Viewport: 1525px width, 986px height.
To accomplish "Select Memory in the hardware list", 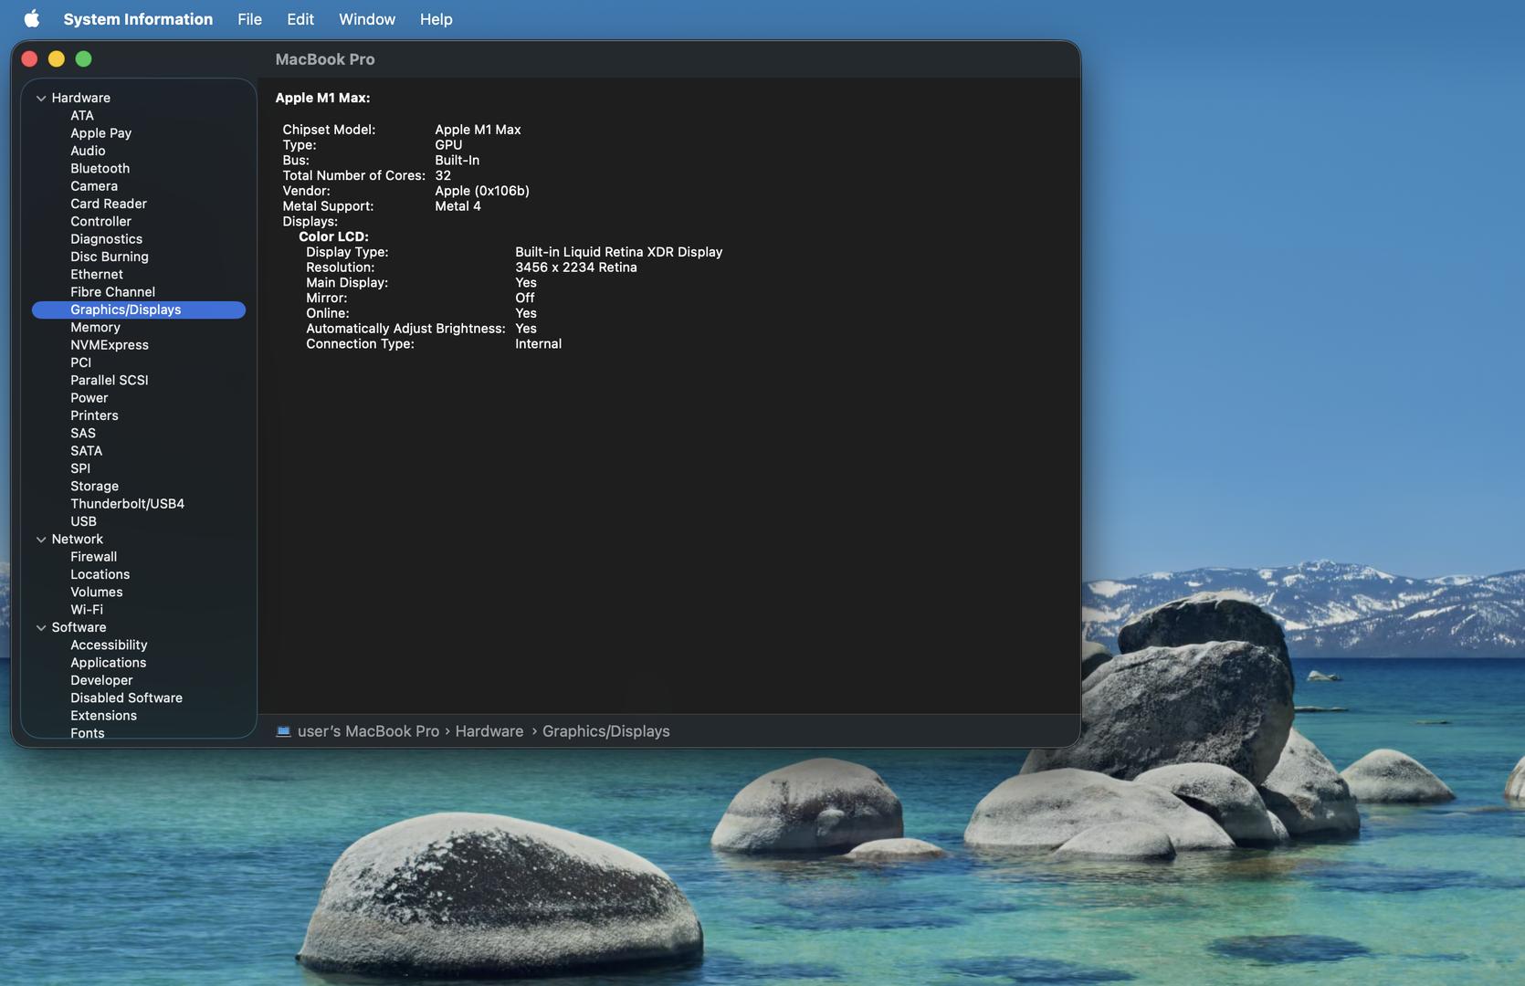I will point(95,328).
